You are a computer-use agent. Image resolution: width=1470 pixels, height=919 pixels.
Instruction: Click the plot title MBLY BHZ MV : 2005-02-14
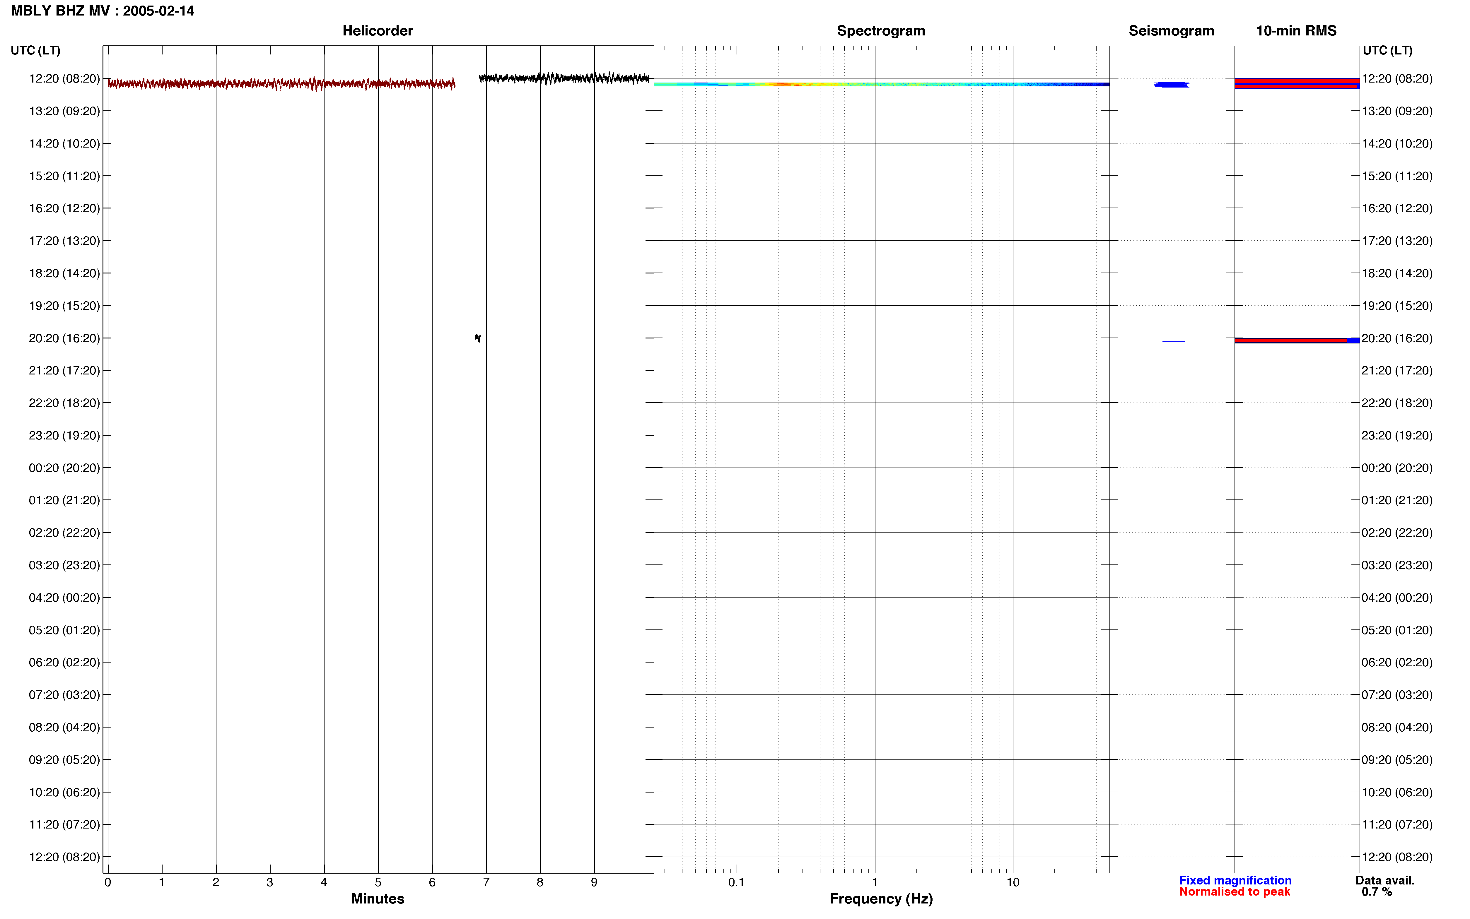click(x=103, y=11)
